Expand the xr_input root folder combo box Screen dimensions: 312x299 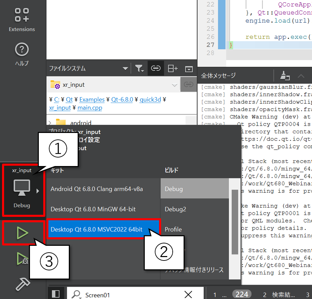coord(174,85)
